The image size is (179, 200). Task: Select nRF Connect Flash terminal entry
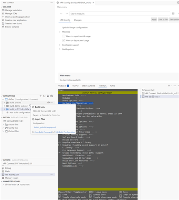(162, 93)
